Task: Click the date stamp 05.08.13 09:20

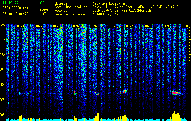Action: (15, 14)
